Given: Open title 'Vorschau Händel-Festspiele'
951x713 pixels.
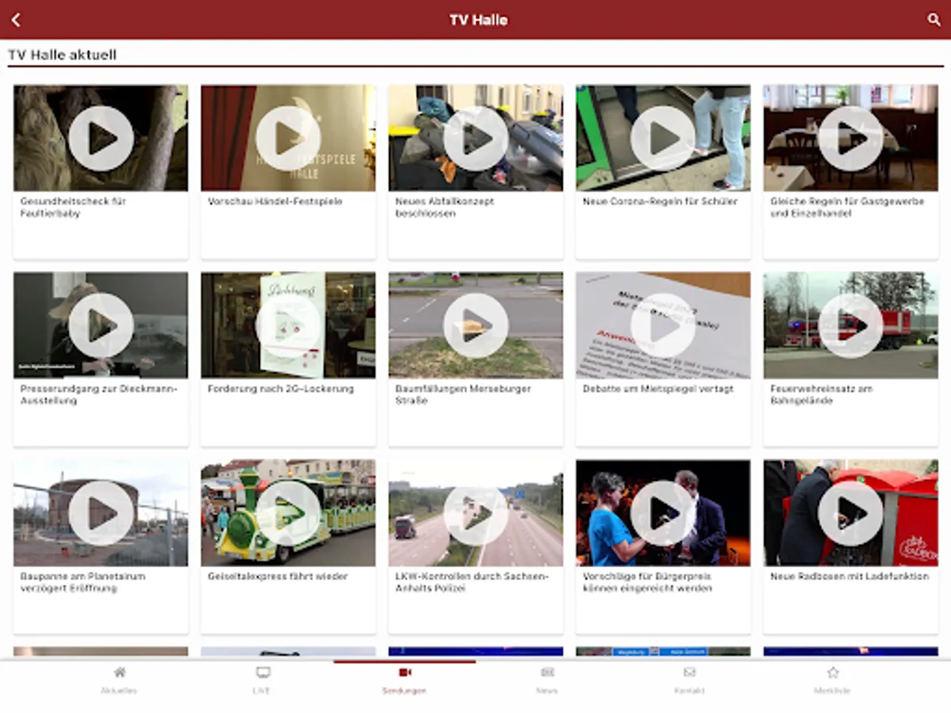Looking at the screenshot, I should [x=275, y=202].
